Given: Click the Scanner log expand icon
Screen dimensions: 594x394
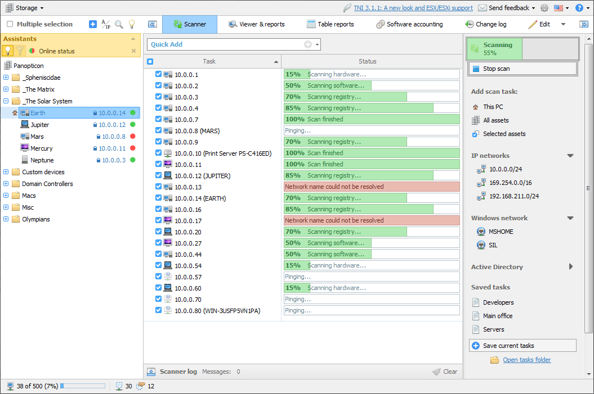Looking at the screenshot, I should (151, 372).
